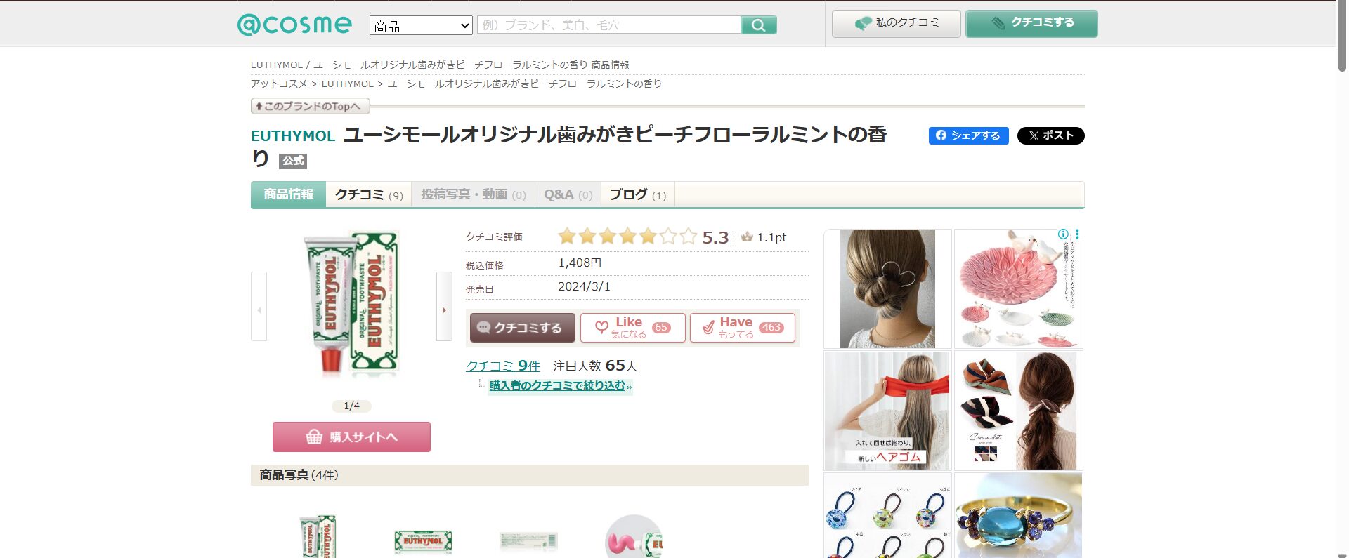Switch to the クチコミ (9) tab
Image resolution: width=1349 pixels, height=558 pixels.
pos(369,194)
